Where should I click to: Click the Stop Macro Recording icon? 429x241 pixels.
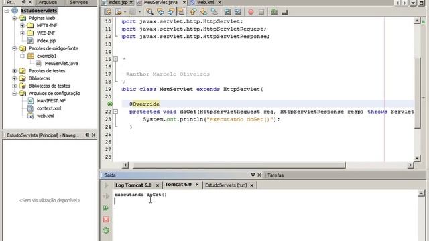(x=261, y=12)
